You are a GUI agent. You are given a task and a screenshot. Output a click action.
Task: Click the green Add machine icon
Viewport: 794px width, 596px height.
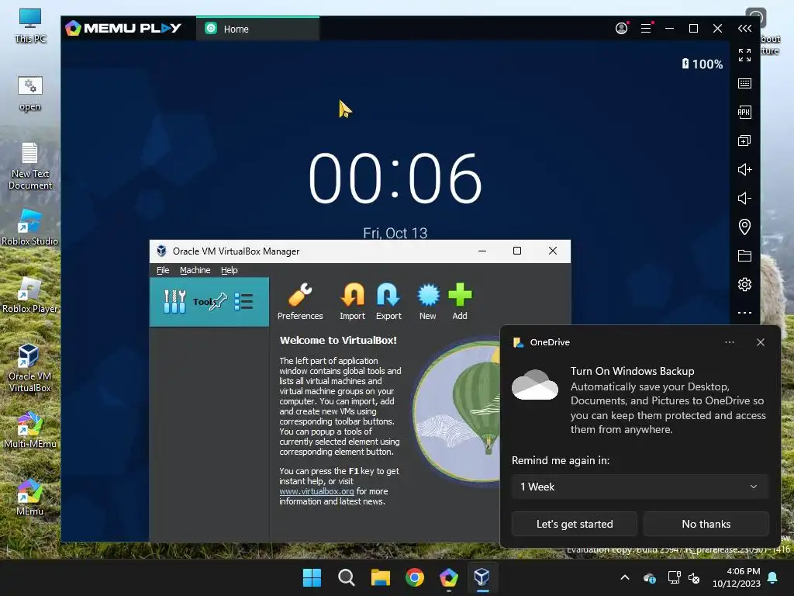tap(460, 302)
